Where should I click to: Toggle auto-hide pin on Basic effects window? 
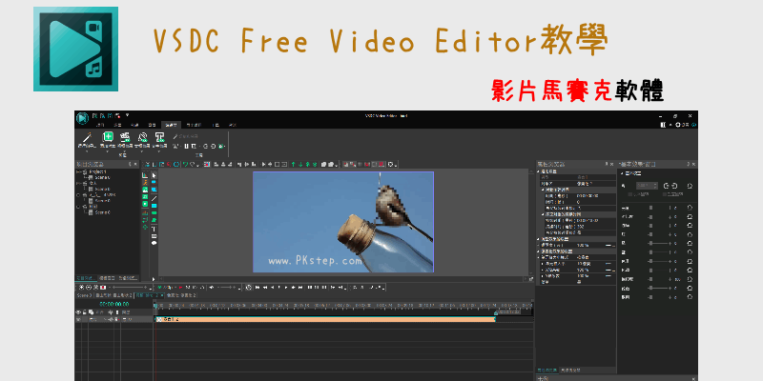pos(688,164)
